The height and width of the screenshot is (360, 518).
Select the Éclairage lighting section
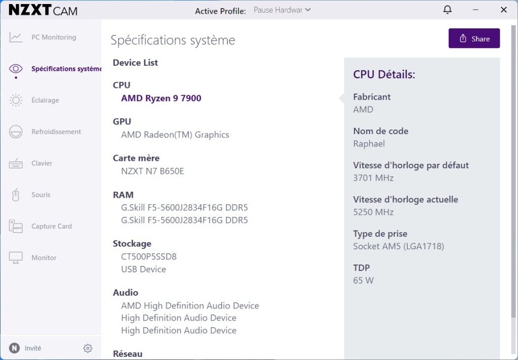[46, 100]
